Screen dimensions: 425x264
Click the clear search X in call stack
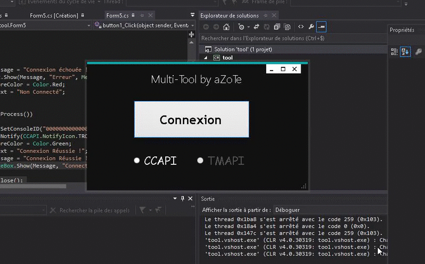pos(53,210)
